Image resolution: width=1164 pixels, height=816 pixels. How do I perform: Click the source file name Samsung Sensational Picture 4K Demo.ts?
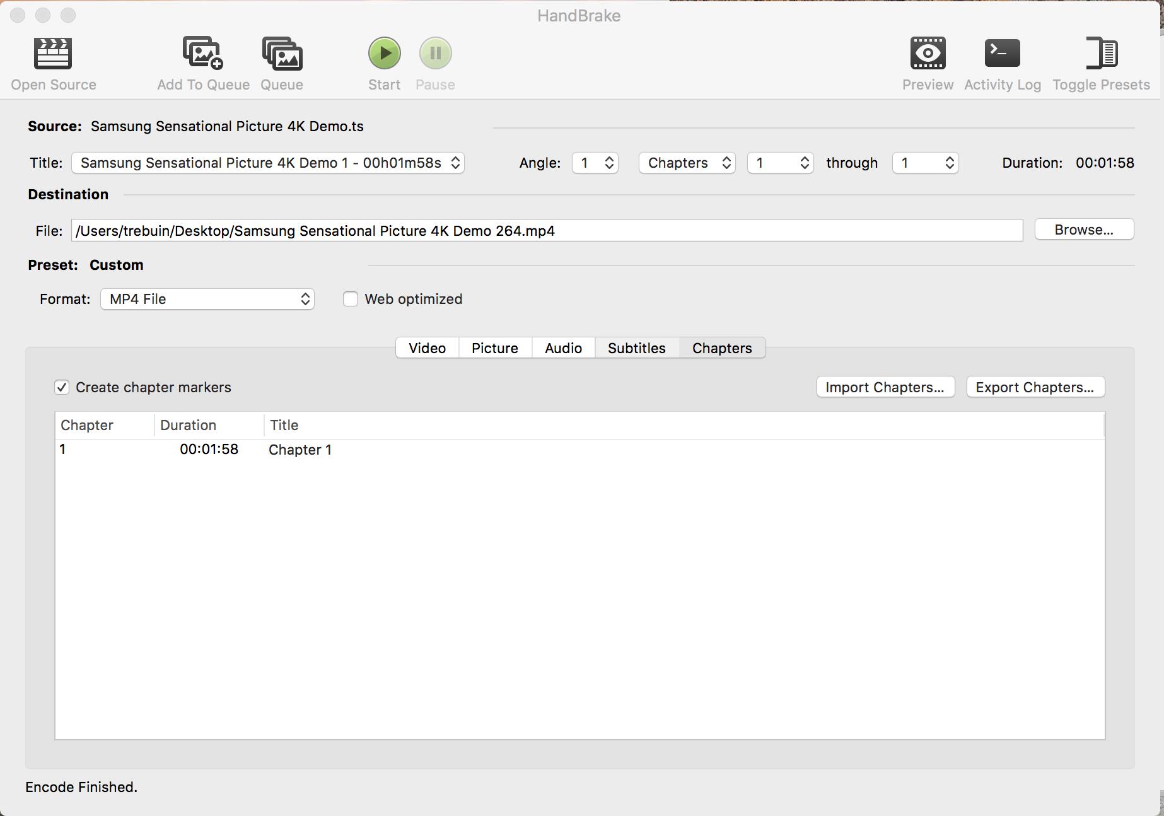tap(227, 126)
